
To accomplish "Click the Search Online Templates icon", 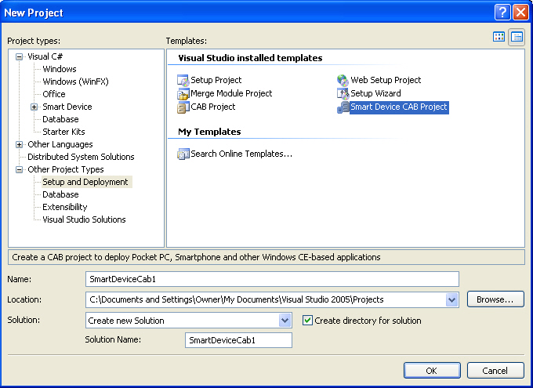I will (x=183, y=154).
